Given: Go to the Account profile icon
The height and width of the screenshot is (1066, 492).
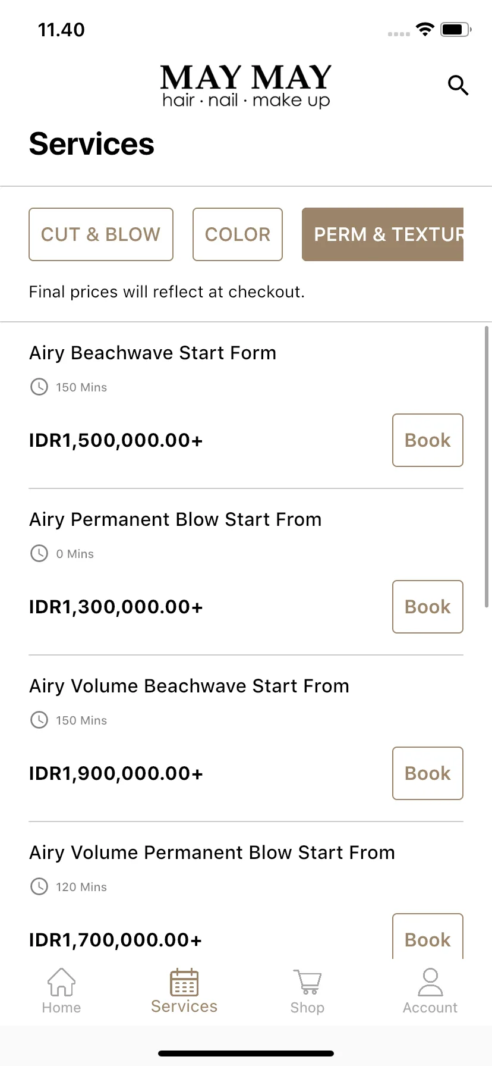Looking at the screenshot, I should tap(430, 982).
